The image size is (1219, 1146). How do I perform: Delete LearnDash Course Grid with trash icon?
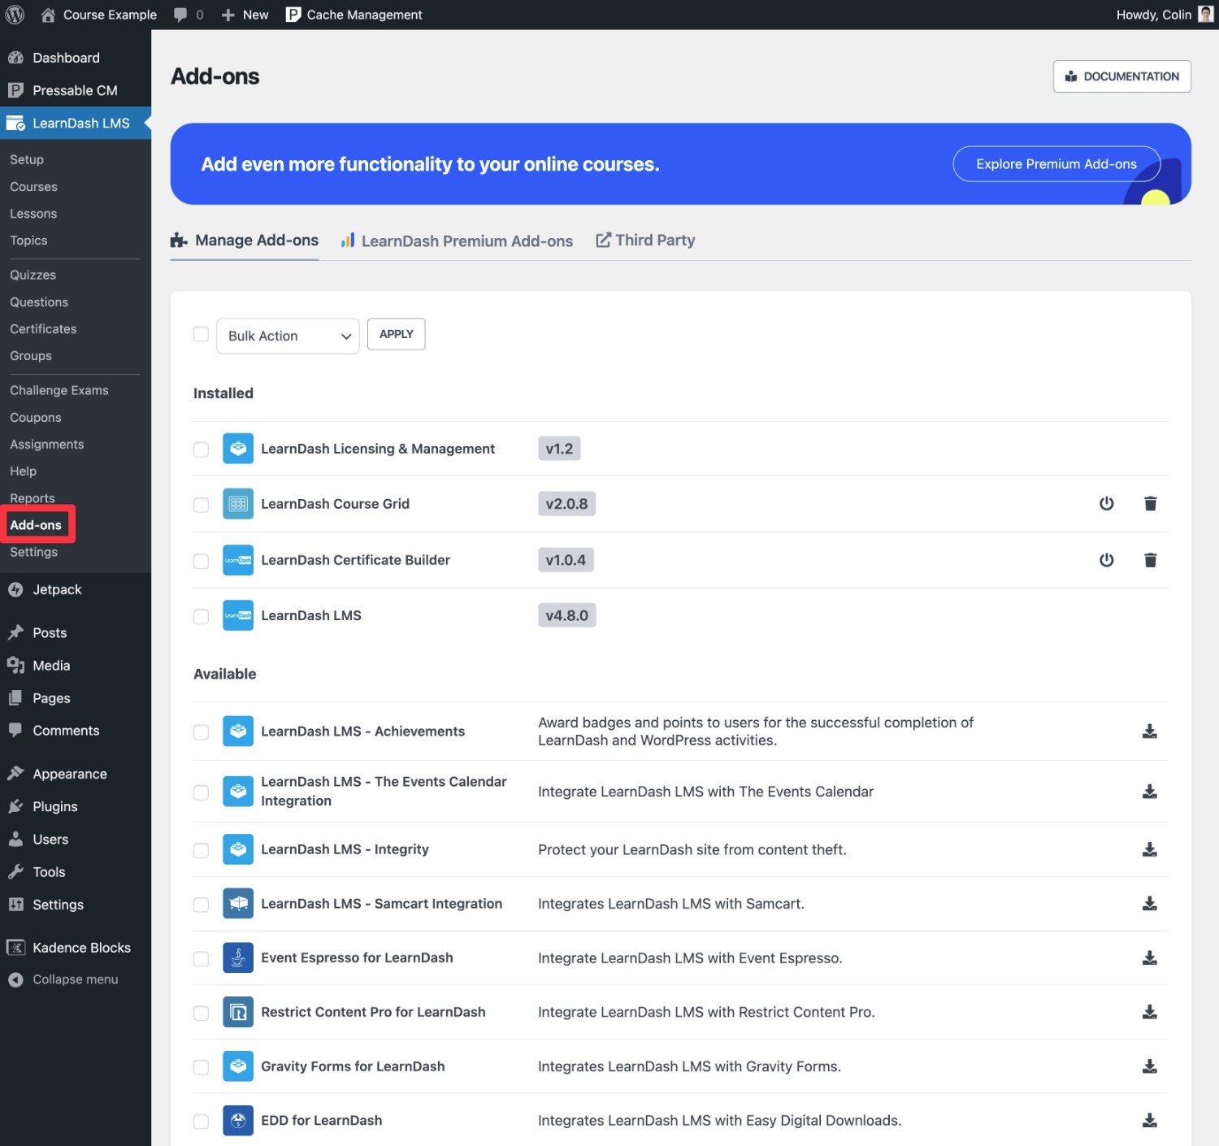pos(1150,504)
